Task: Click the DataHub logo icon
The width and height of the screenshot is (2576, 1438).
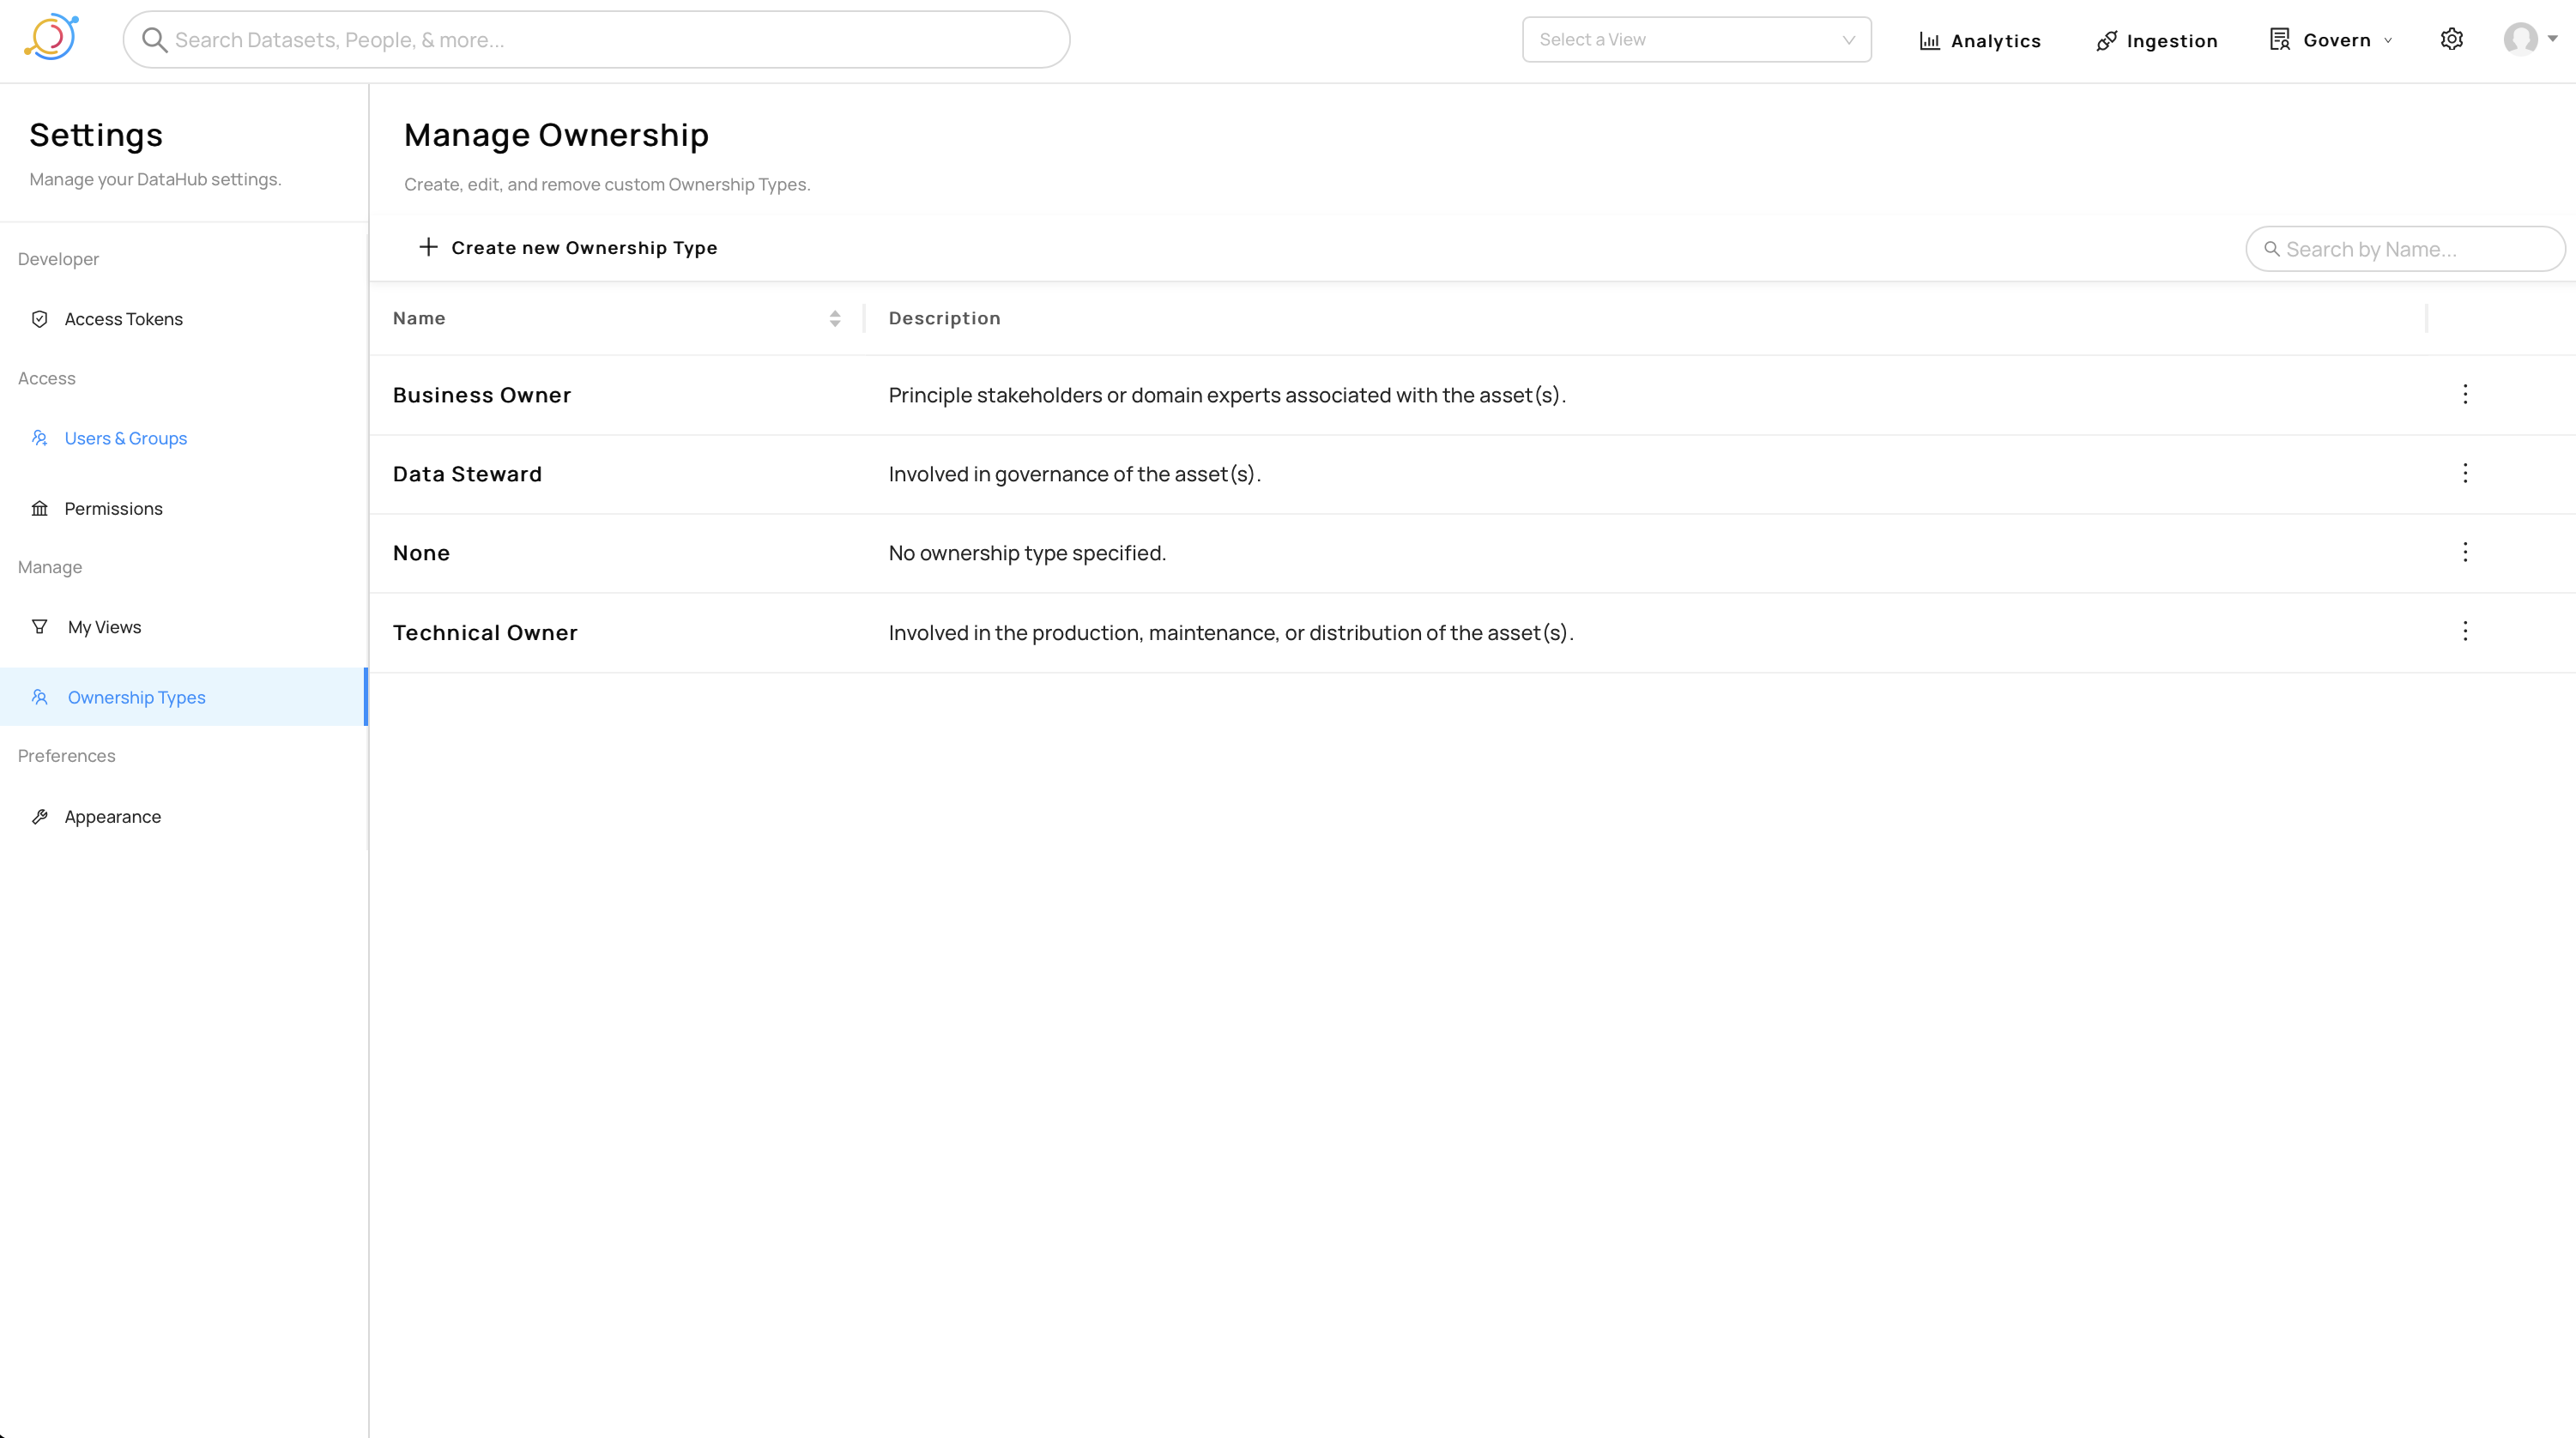Action: click(x=51, y=38)
